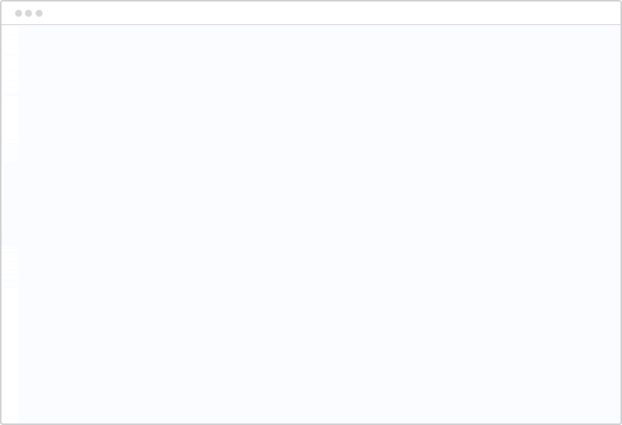The image size is (622, 425).
Task: Click the middle gray window dot
Action: coord(29,13)
